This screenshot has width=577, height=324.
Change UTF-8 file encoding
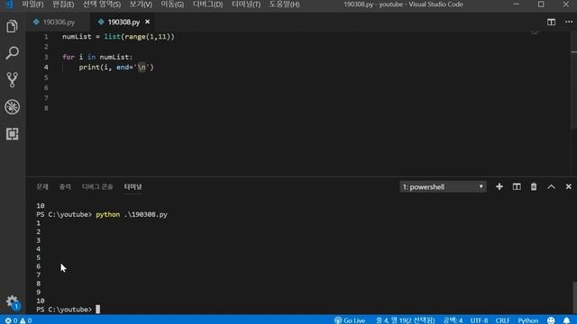pos(479,320)
